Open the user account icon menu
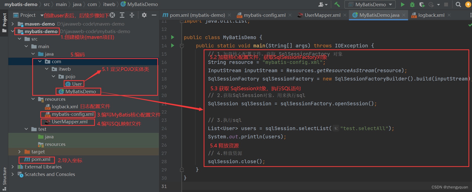The width and height of the screenshot is (472, 192). [x=323, y=5]
